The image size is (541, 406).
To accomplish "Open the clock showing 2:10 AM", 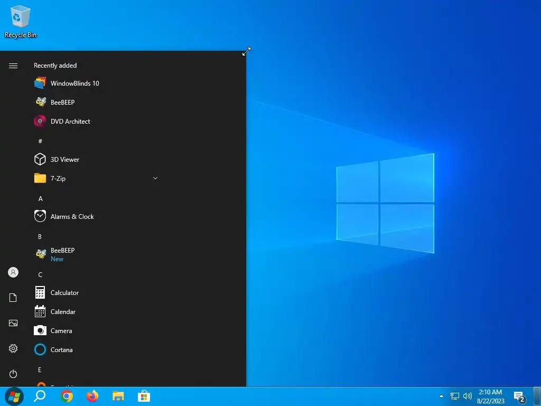I will [x=491, y=396].
